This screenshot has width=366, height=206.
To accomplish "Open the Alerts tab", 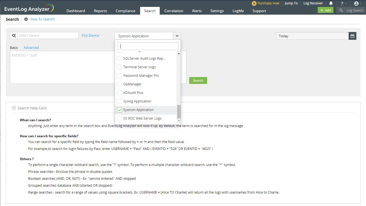I will tap(197, 11).
